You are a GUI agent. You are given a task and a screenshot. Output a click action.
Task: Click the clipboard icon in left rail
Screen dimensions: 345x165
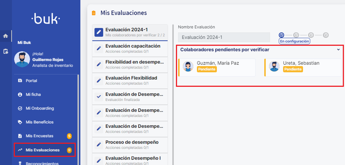[x=5, y=51]
